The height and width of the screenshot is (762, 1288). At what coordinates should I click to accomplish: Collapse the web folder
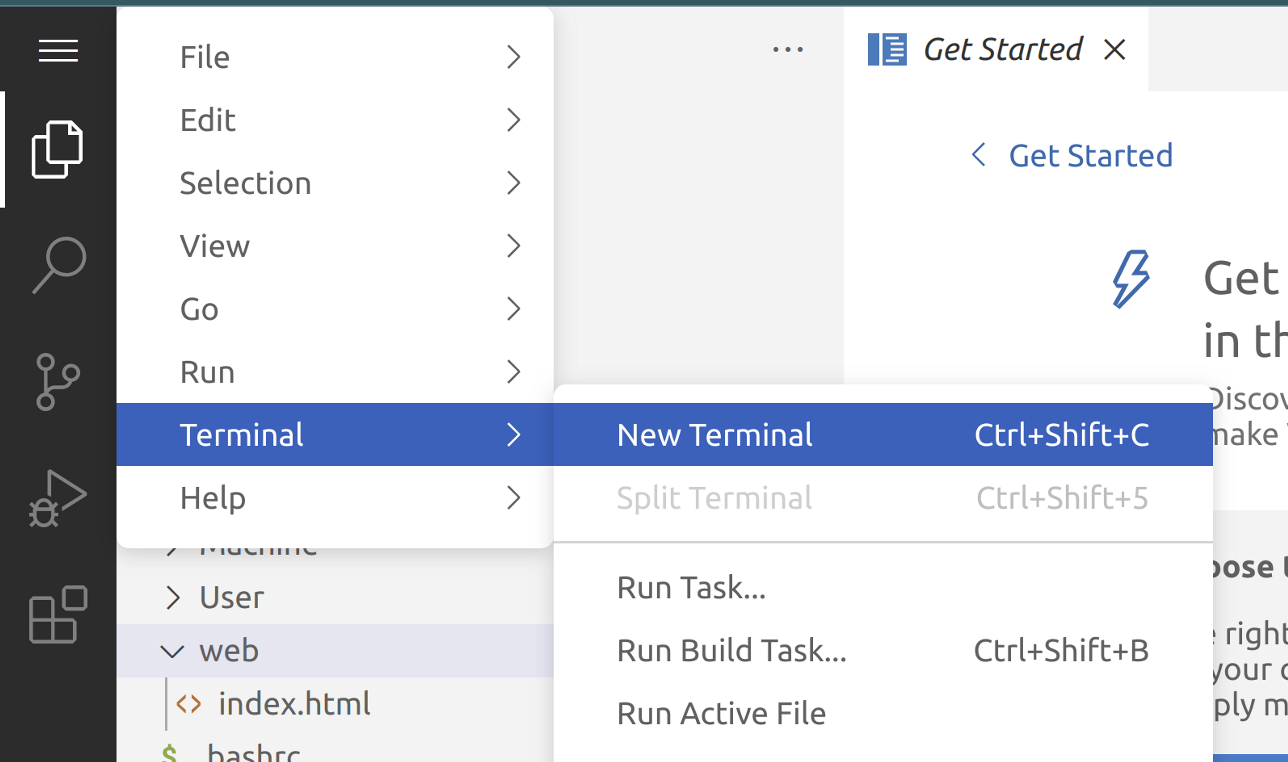[x=172, y=651]
